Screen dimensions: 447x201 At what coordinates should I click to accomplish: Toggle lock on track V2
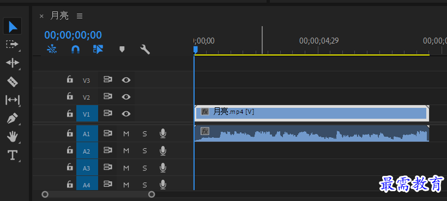click(x=70, y=96)
